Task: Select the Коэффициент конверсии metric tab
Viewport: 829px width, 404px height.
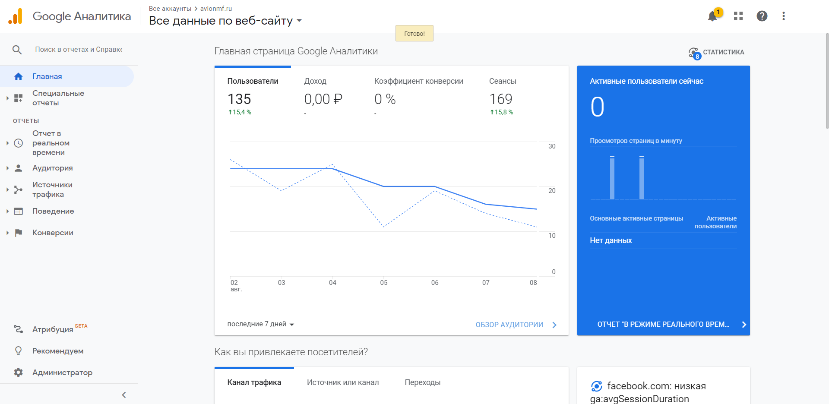Action: pos(419,97)
